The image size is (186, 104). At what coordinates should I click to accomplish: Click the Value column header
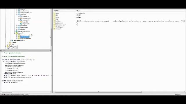point(78,11)
